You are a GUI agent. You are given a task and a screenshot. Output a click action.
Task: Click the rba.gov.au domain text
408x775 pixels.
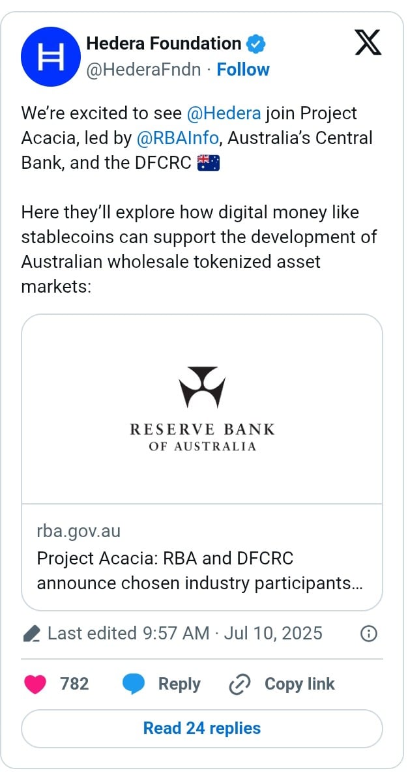[x=79, y=531]
